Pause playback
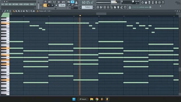 pyautogui.click(x=49, y=5)
